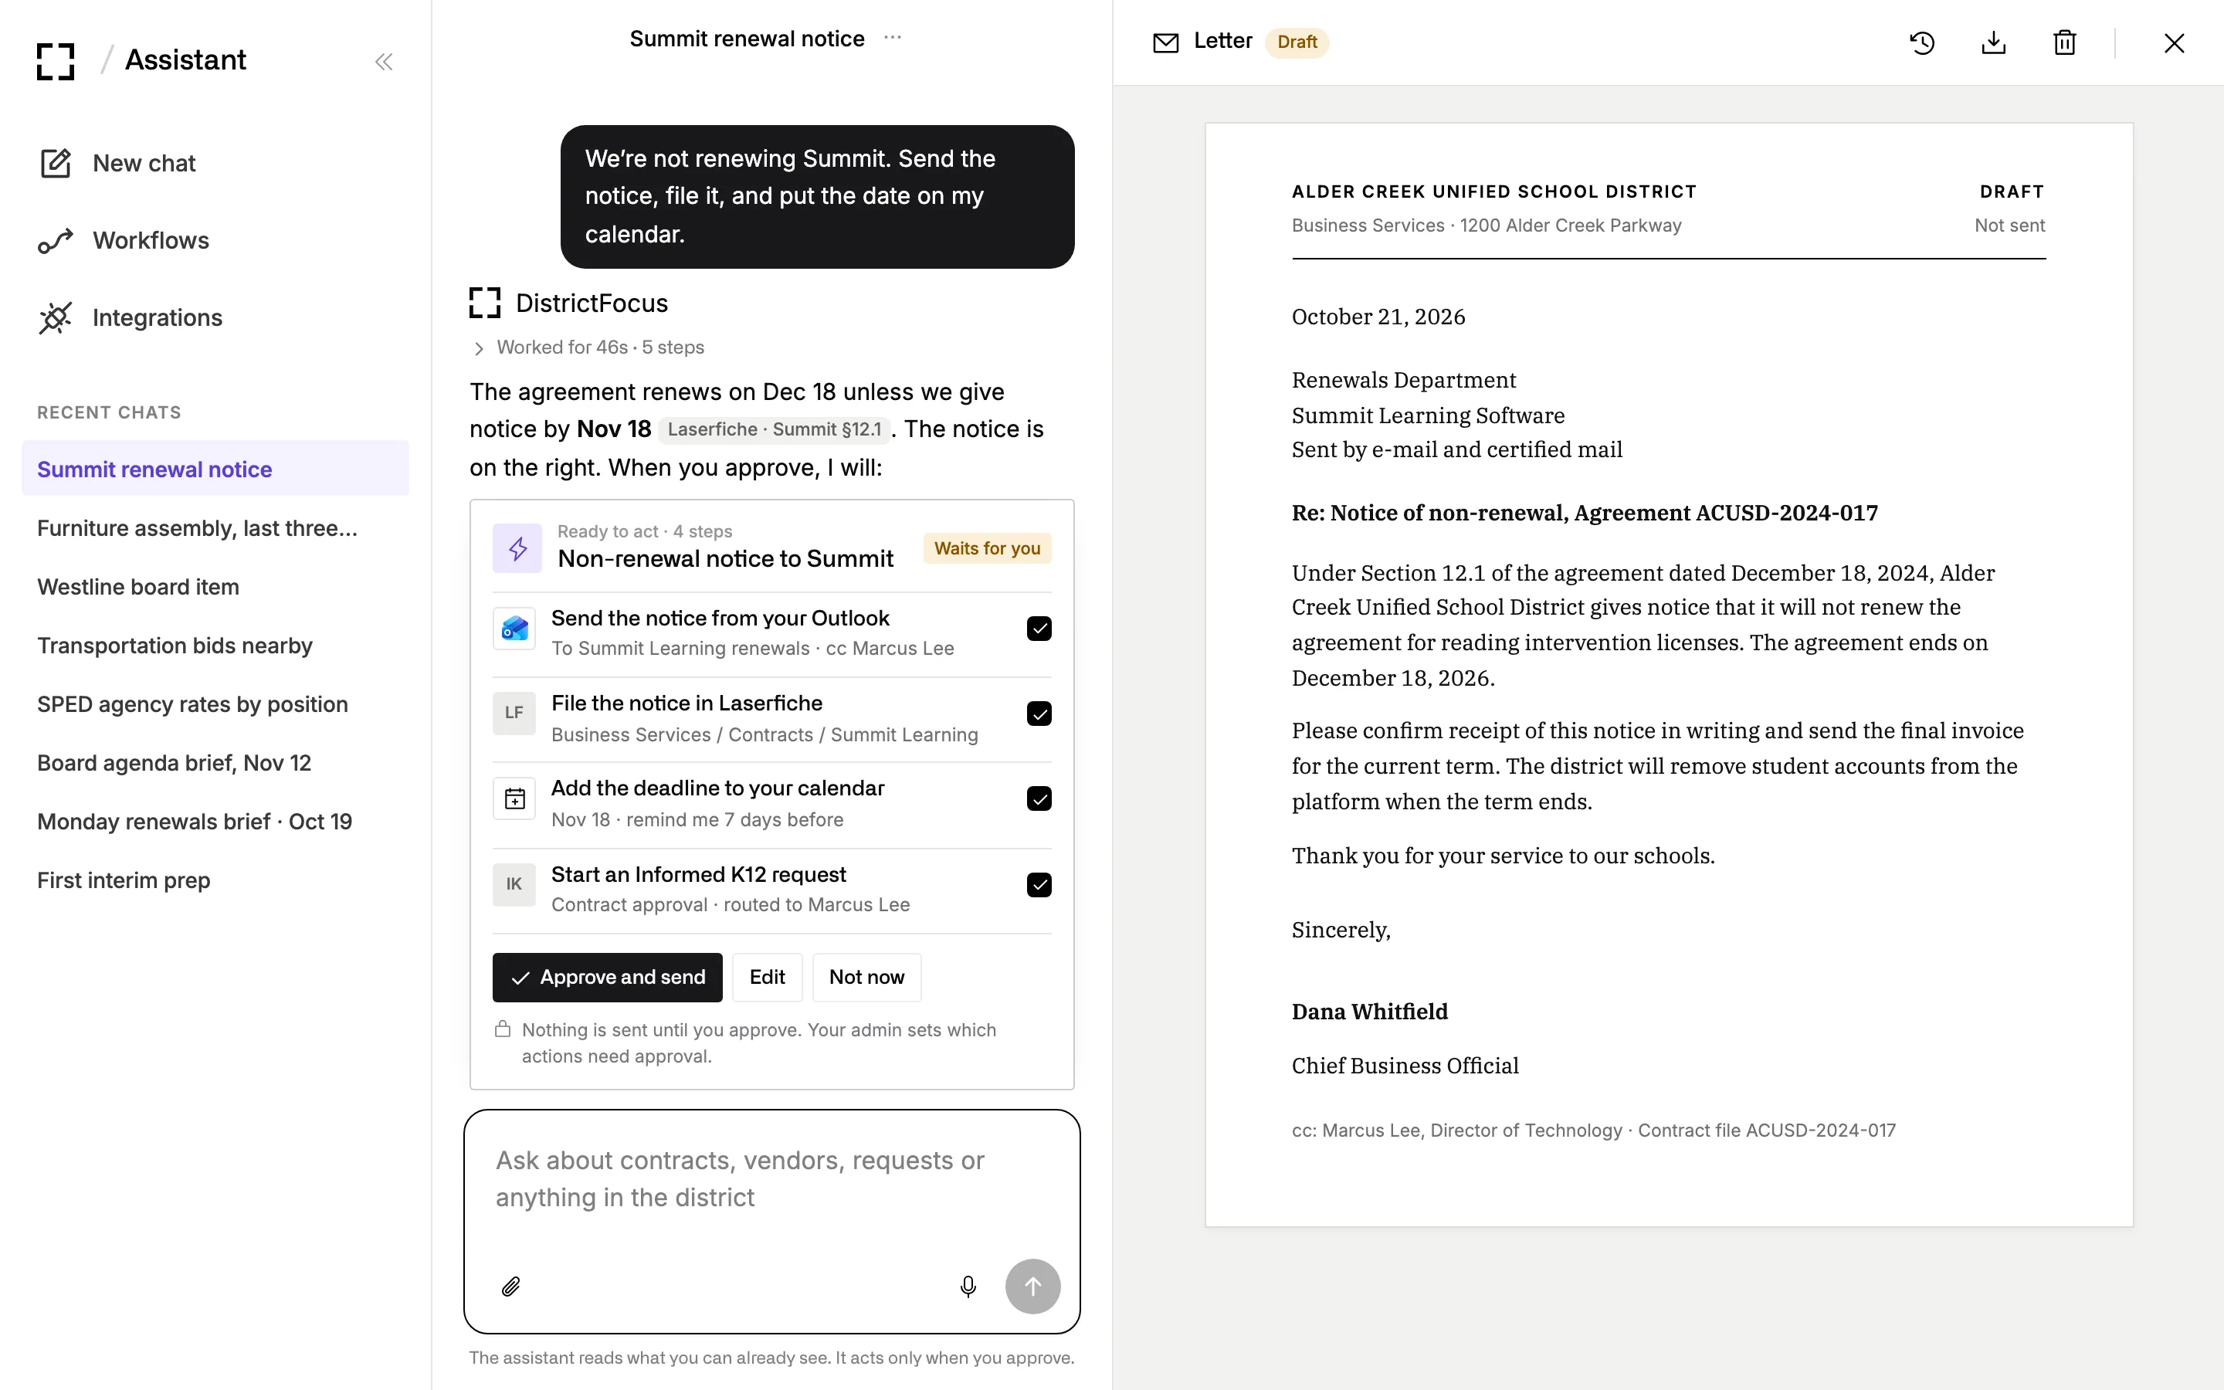The height and width of the screenshot is (1390, 2224).
Task: Click the calendar icon in deadline step
Action: pos(514,799)
